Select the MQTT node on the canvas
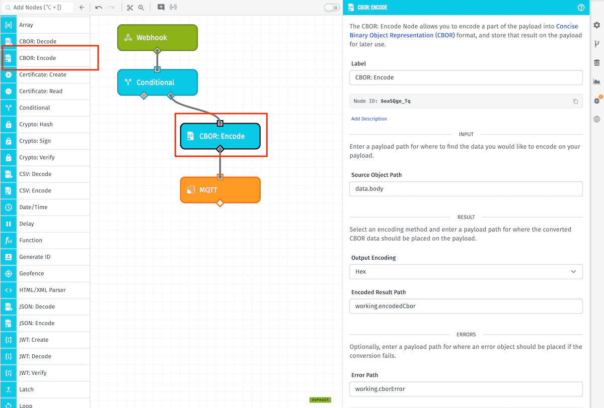The image size is (604, 408). pos(220,190)
